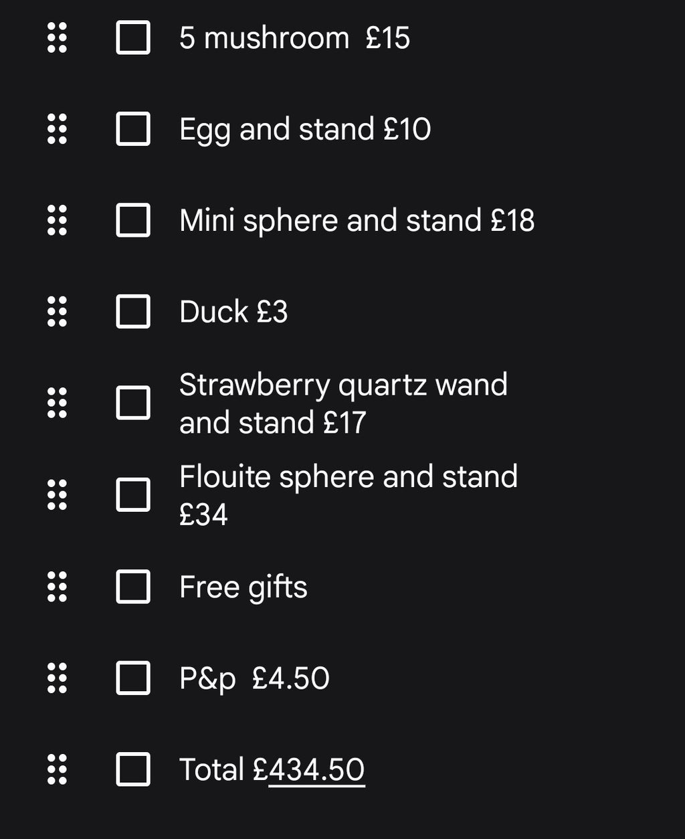Click drag handle for Strawberry quartz wand
This screenshot has width=685, height=839.
(58, 403)
